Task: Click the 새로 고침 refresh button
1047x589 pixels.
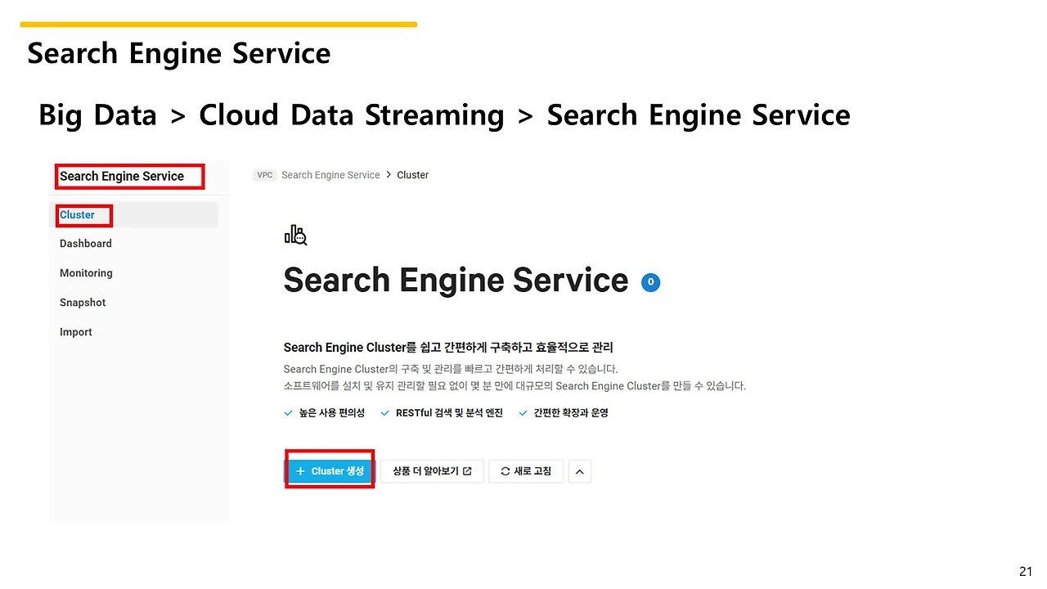Action: [x=525, y=471]
